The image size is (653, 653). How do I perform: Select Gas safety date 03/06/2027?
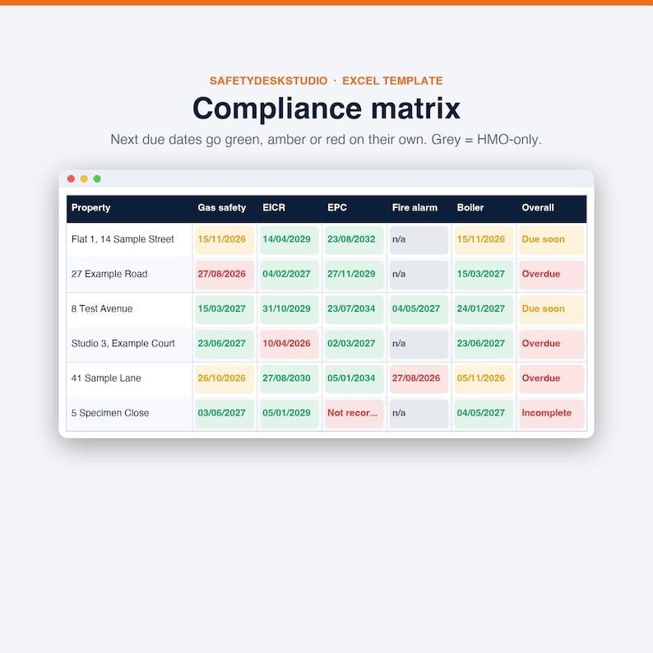pyautogui.click(x=225, y=414)
